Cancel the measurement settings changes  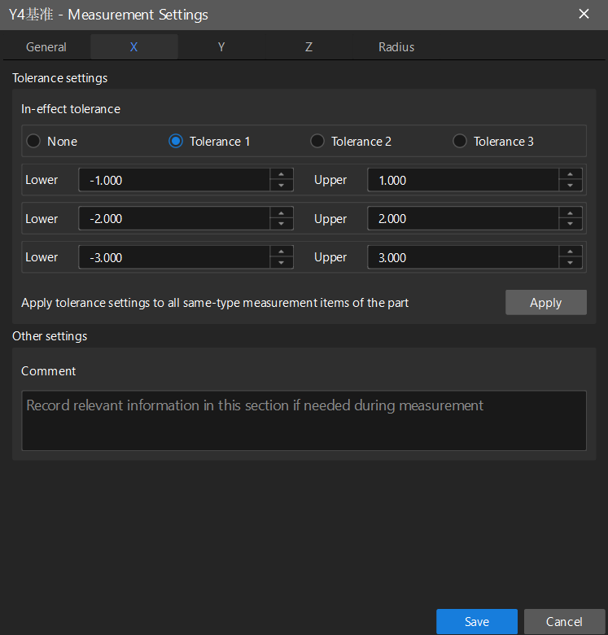(564, 621)
